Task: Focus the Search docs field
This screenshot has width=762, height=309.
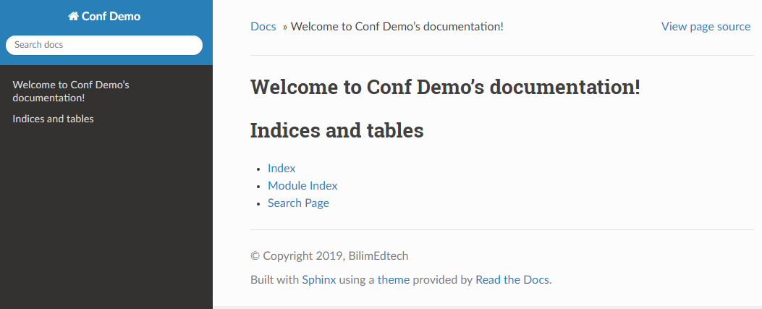Action: pyautogui.click(x=104, y=45)
